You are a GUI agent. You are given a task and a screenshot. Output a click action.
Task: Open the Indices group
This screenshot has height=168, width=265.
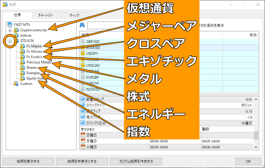26,36
